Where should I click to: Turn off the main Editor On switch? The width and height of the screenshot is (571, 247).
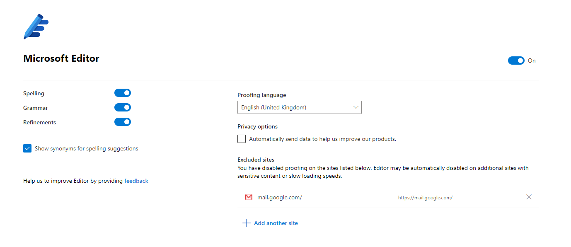tap(516, 61)
